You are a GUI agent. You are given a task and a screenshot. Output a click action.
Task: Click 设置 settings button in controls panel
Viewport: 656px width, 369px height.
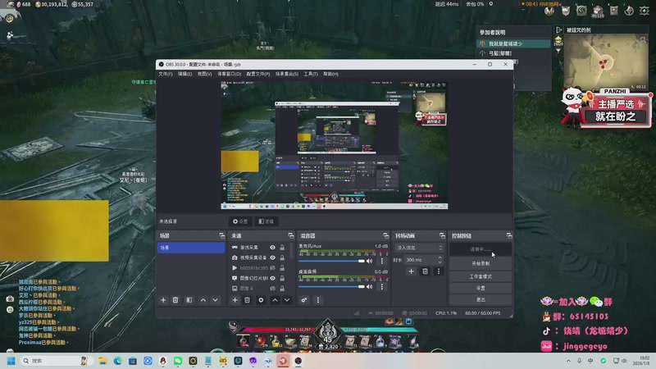point(481,289)
